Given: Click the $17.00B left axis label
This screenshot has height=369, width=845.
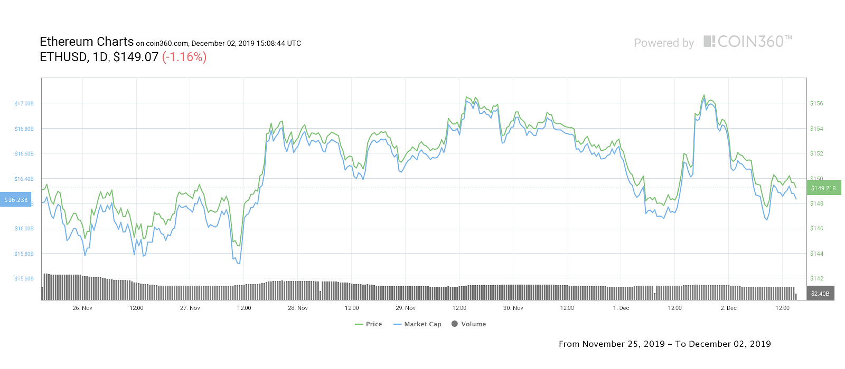Looking at the screenshot, I should point(24,104).
